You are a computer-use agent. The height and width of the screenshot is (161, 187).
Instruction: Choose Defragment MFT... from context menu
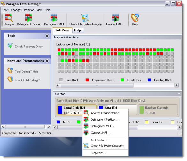coord(105,126)
